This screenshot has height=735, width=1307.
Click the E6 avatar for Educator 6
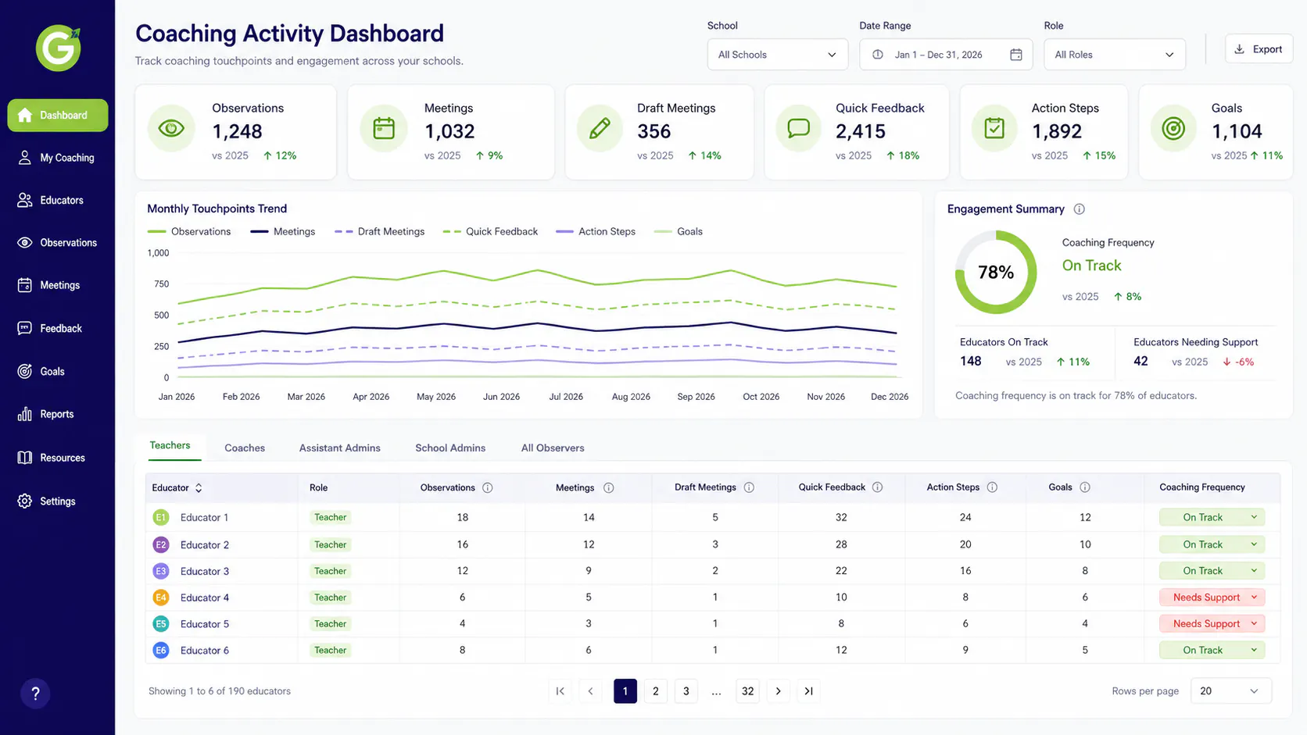(x=161, y=650)
